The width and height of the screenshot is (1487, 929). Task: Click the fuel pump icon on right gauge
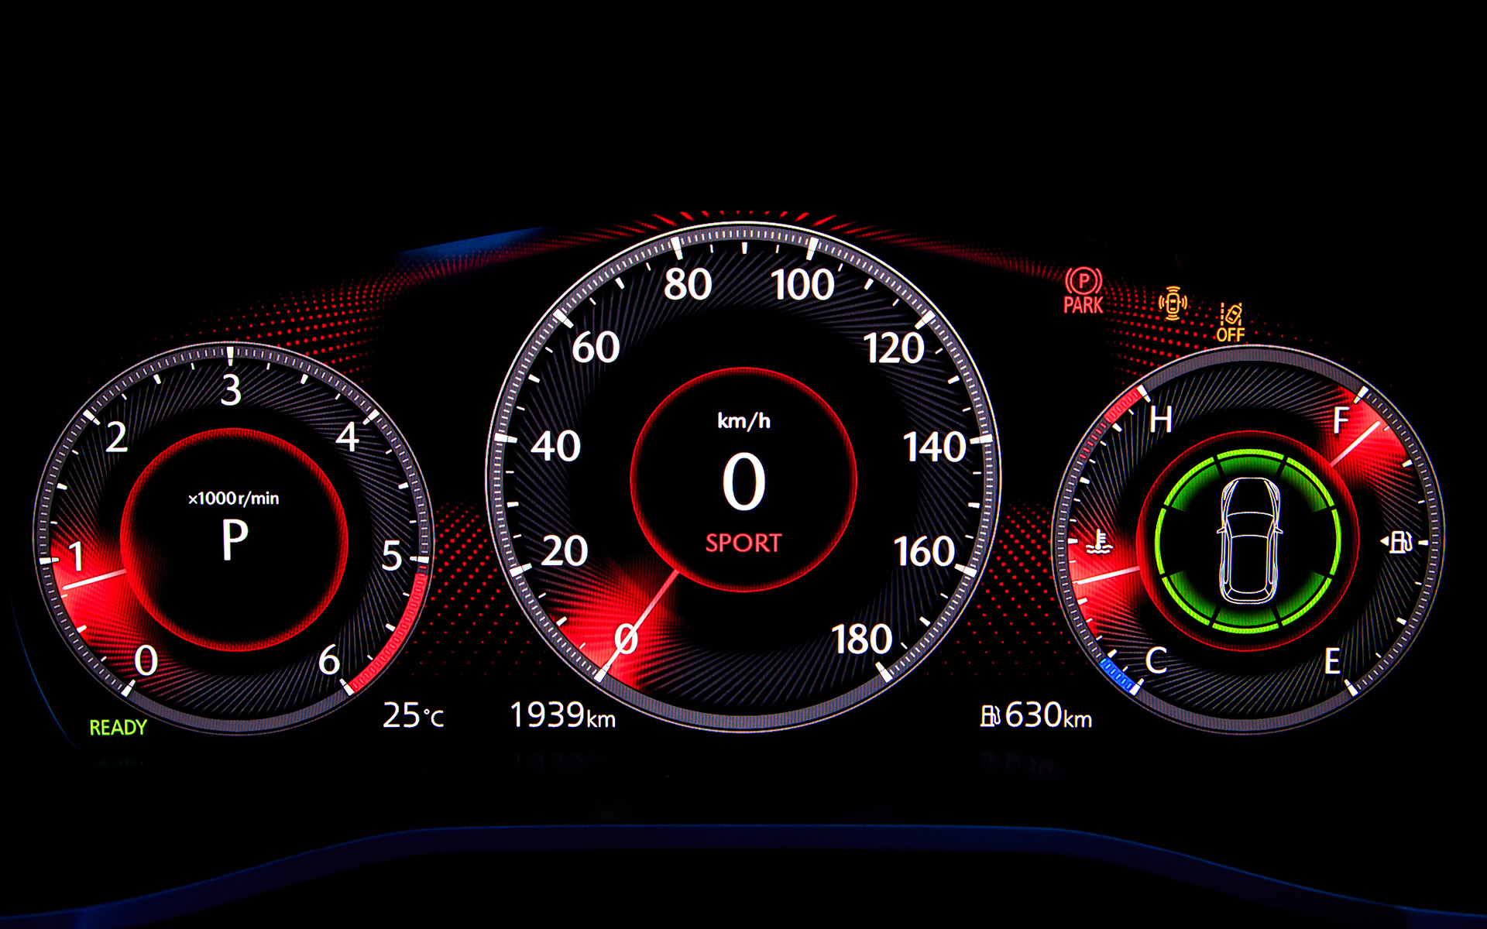click(1399, 542)
